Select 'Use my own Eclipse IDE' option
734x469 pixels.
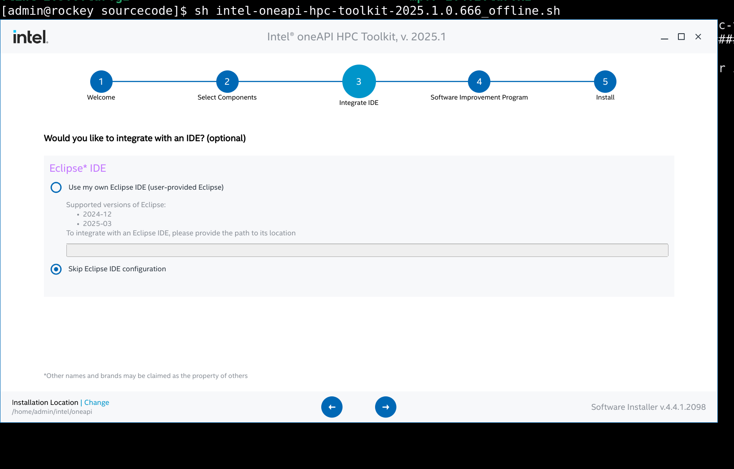[x=56, y=187]
